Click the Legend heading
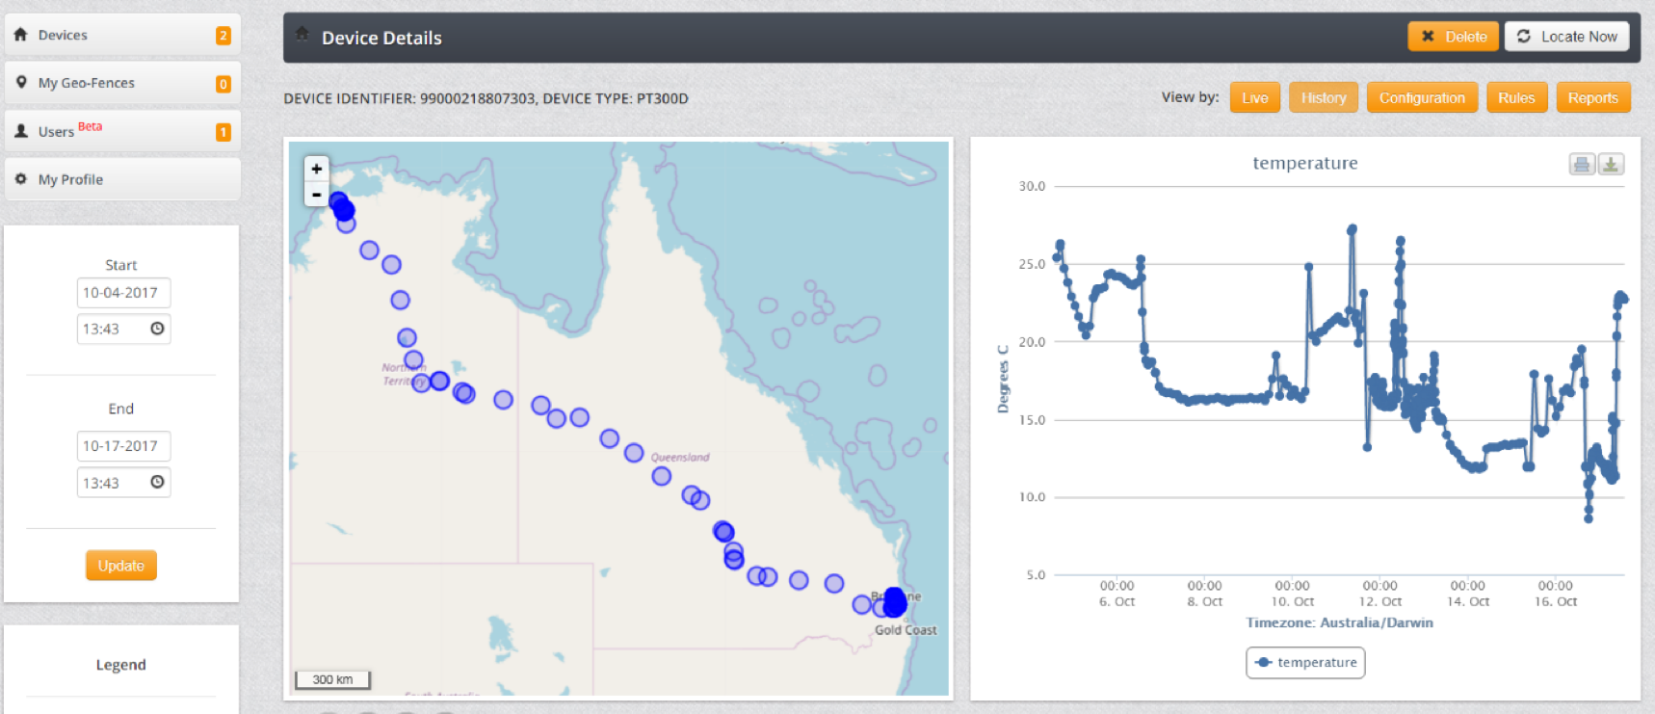The width and height of the screenshot is (1655, 714). tap(121, 665)
